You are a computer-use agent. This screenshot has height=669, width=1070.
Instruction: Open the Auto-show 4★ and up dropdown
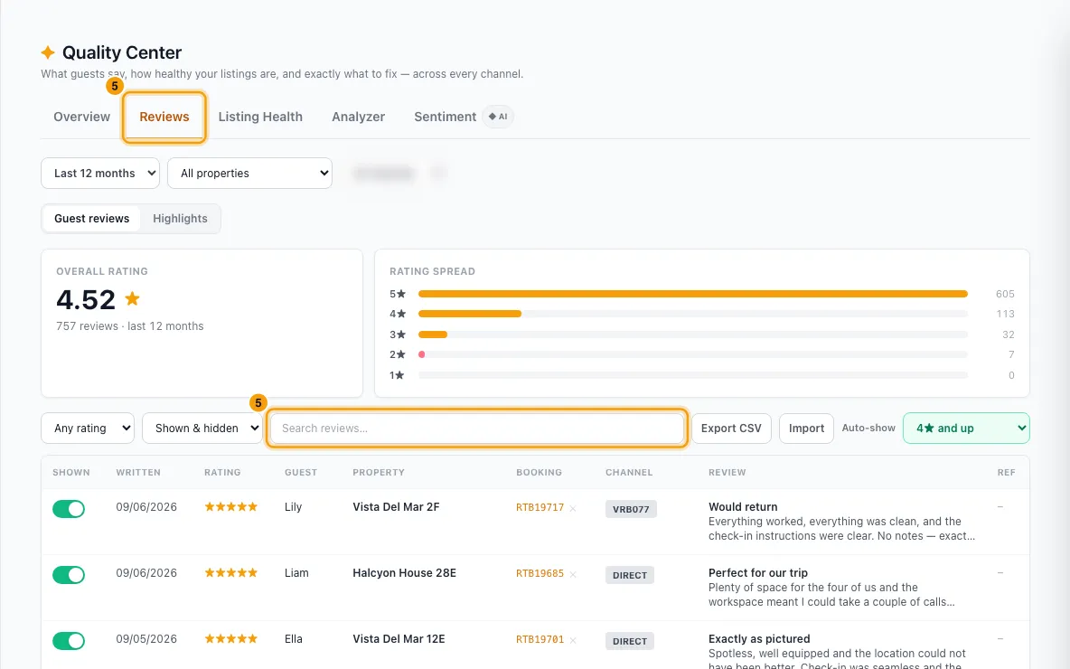[966, 428]
